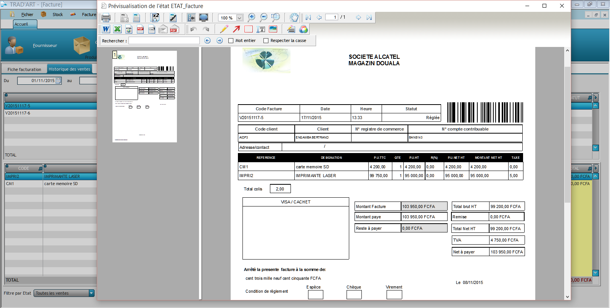Find previous search result arrow
610x308 pixels.
(207, 40)
